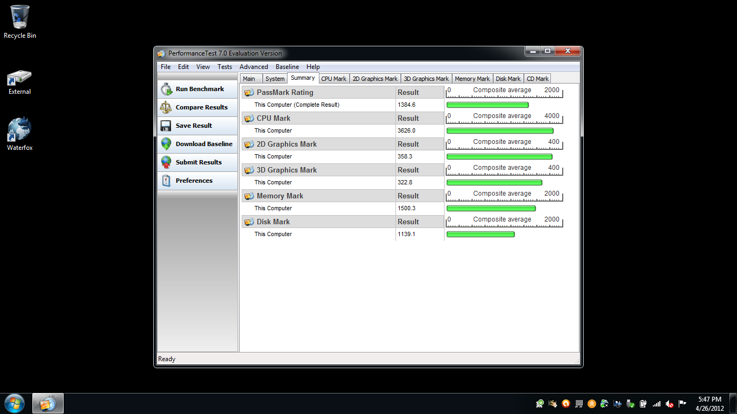This screenshot has width=737, height=414.
Task: Click the Submit Results button label
Action: pyautogui.click(x=199, y=162)
